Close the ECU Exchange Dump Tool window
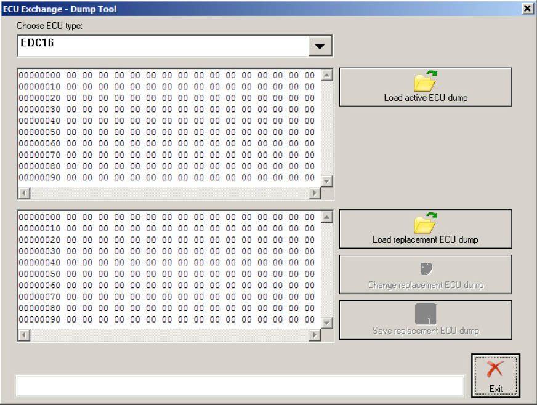This screenshot has width=537, height=405. pos(527,9)
